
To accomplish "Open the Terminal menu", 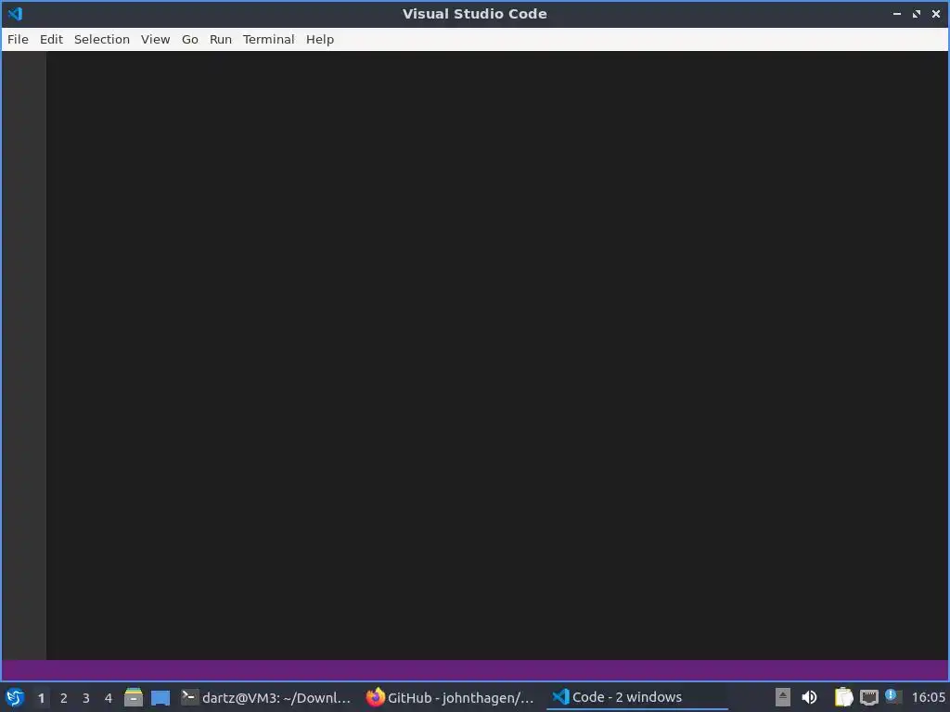I will coord(268,39).
